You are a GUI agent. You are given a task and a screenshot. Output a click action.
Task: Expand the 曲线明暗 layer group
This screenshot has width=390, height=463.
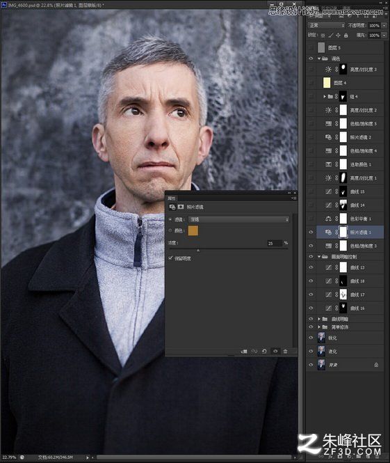click(x=319, y=319)
